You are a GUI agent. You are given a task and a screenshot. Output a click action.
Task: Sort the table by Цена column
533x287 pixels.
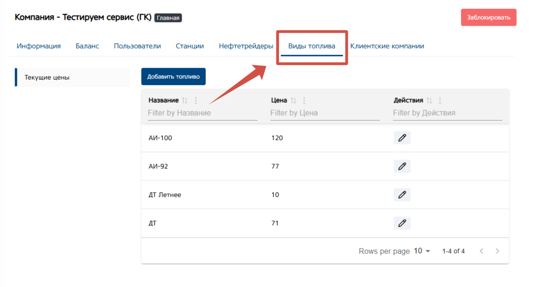[294, 101]
